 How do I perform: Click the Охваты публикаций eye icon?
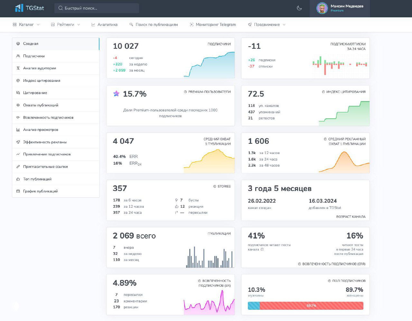(x=18, y=105)
